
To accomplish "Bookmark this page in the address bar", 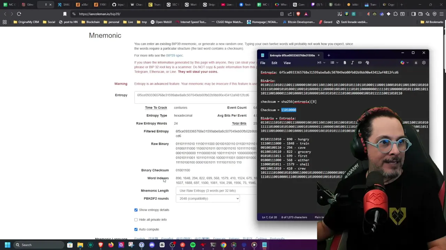I will 65,14.
